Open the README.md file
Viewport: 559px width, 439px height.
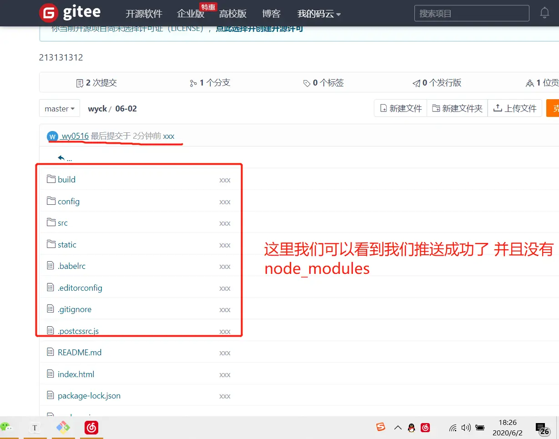click(80, 352)
